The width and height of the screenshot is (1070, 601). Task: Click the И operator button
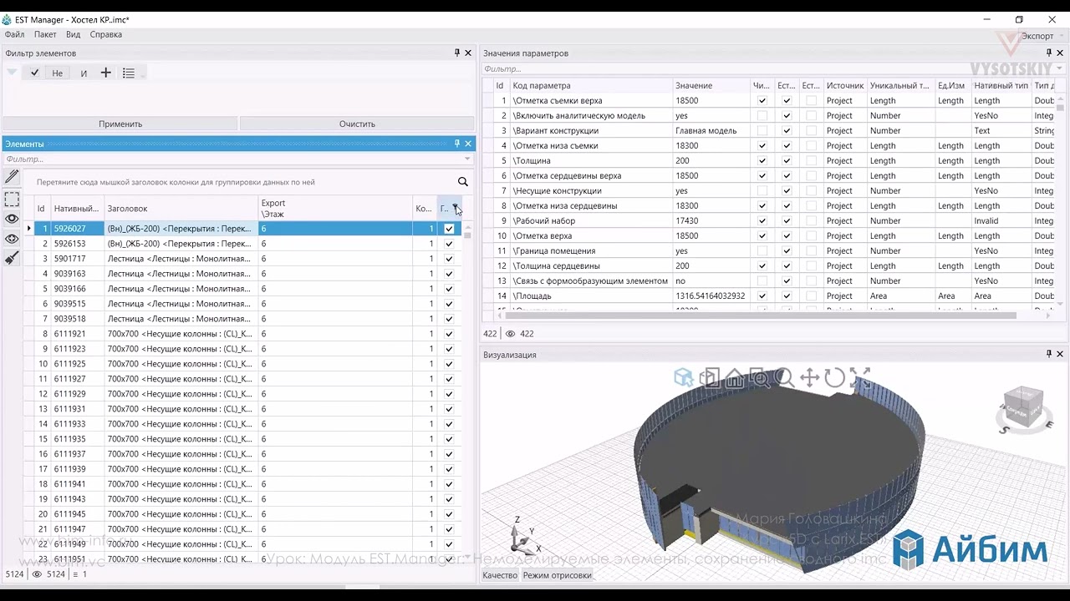[x=84, y=73]
